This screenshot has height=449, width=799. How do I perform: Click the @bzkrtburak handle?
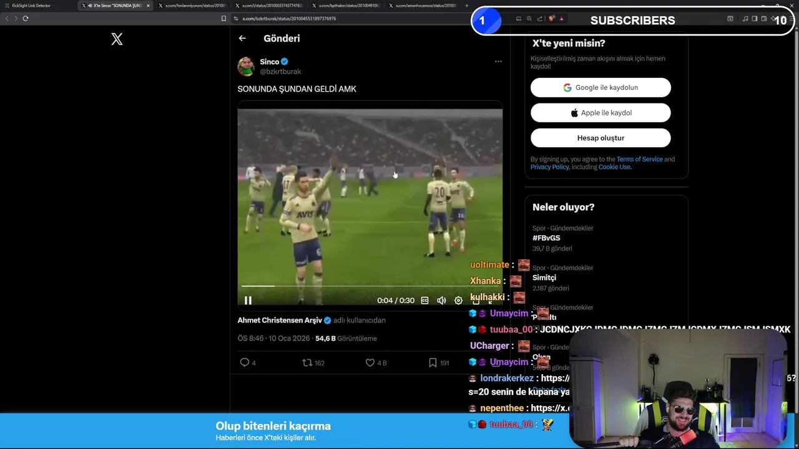[x=280, y=72]
